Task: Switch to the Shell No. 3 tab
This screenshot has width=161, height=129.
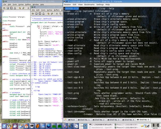Action: (x=113, y=120)
